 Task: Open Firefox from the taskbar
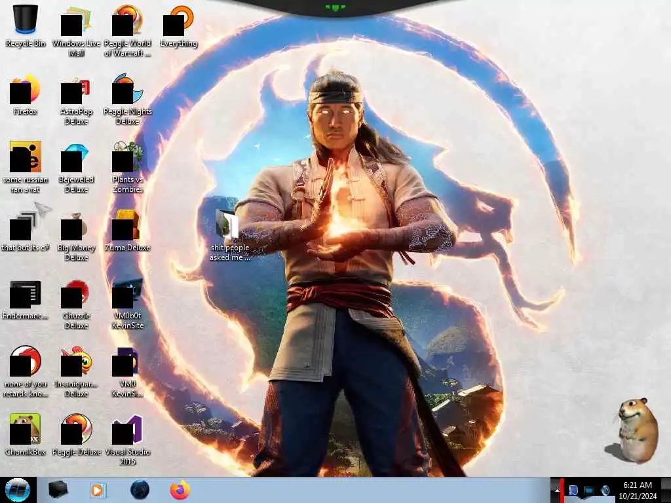click(x=180, y=490)
